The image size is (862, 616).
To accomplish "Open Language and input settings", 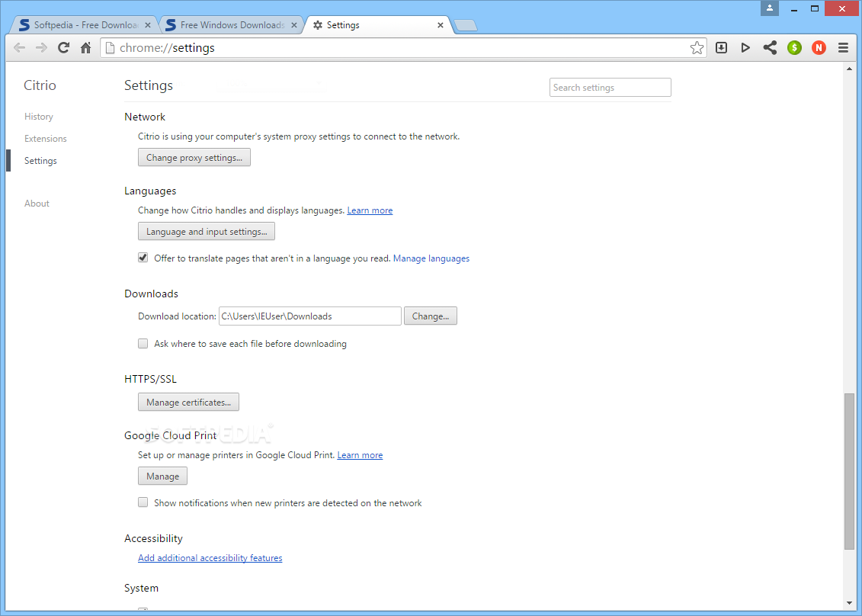I will pyautogui.click(x=206, y=232).
